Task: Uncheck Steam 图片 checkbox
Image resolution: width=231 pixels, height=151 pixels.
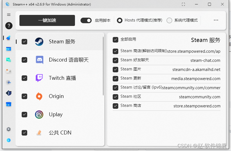Action: pos(115,69)
